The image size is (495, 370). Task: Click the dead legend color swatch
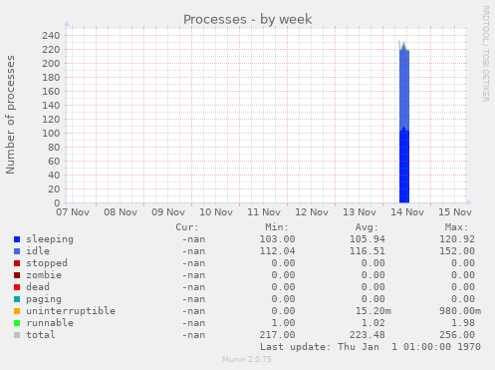(17, 287)
